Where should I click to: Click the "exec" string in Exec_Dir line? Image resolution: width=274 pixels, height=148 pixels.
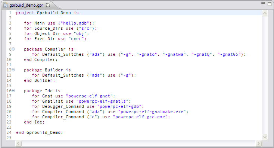76,39
